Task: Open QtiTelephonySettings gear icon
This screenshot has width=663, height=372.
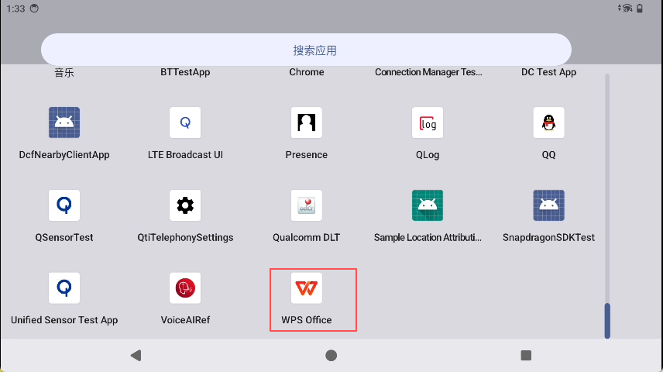Action: tap(185, 206)
